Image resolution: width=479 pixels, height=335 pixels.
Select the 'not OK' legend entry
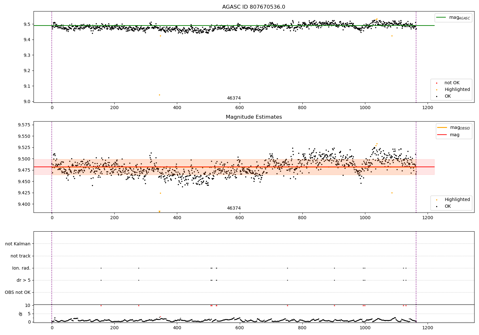pos(452,83)
